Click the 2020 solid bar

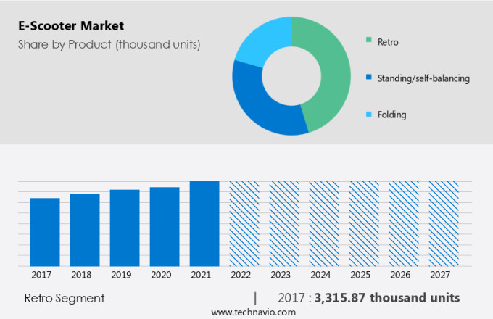point(165,227)
